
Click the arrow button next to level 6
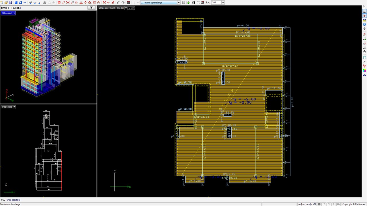tap(92, 8)
